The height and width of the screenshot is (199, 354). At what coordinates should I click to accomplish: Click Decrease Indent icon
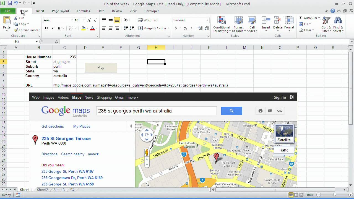click(126, 28)
